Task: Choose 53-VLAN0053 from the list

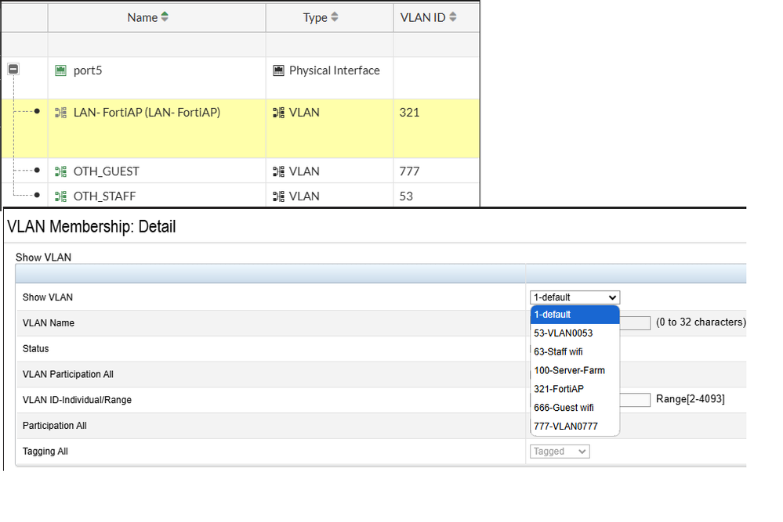Action: click(x=575, y=333)
